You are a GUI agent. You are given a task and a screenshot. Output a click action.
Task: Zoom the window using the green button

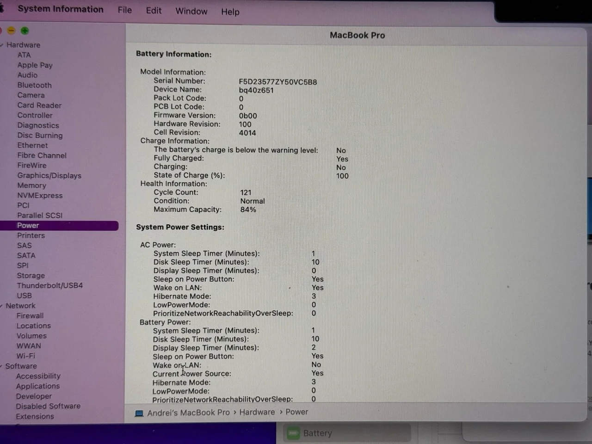(x=25, y=31)
